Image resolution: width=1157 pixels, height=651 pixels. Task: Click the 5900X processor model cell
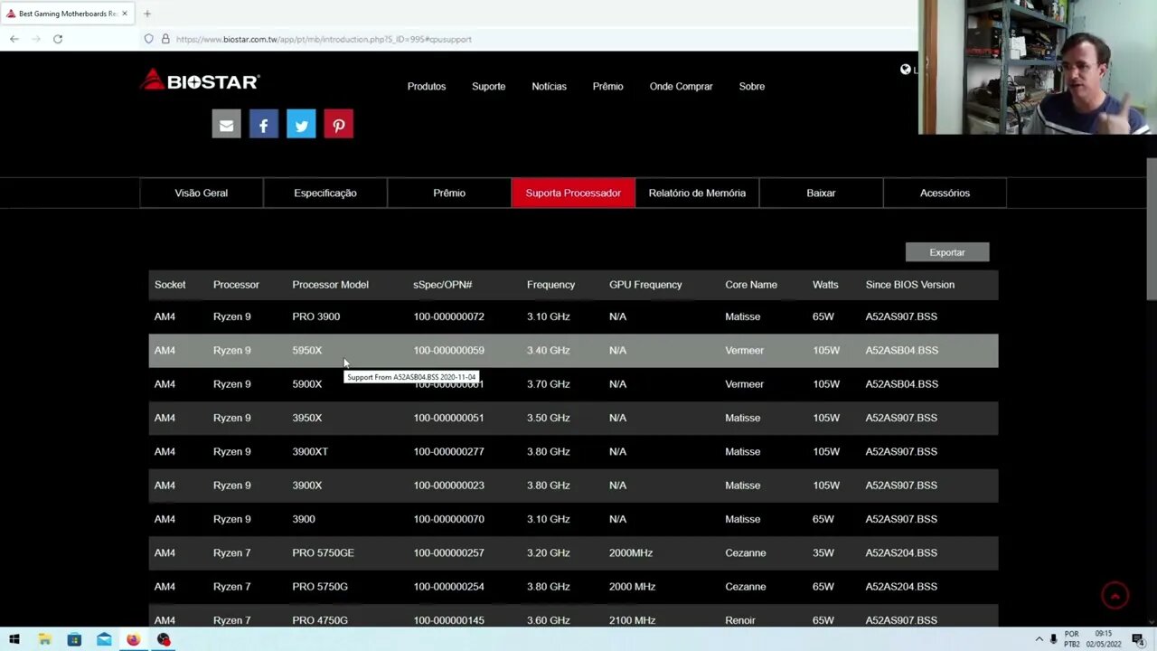coord(307,384)
